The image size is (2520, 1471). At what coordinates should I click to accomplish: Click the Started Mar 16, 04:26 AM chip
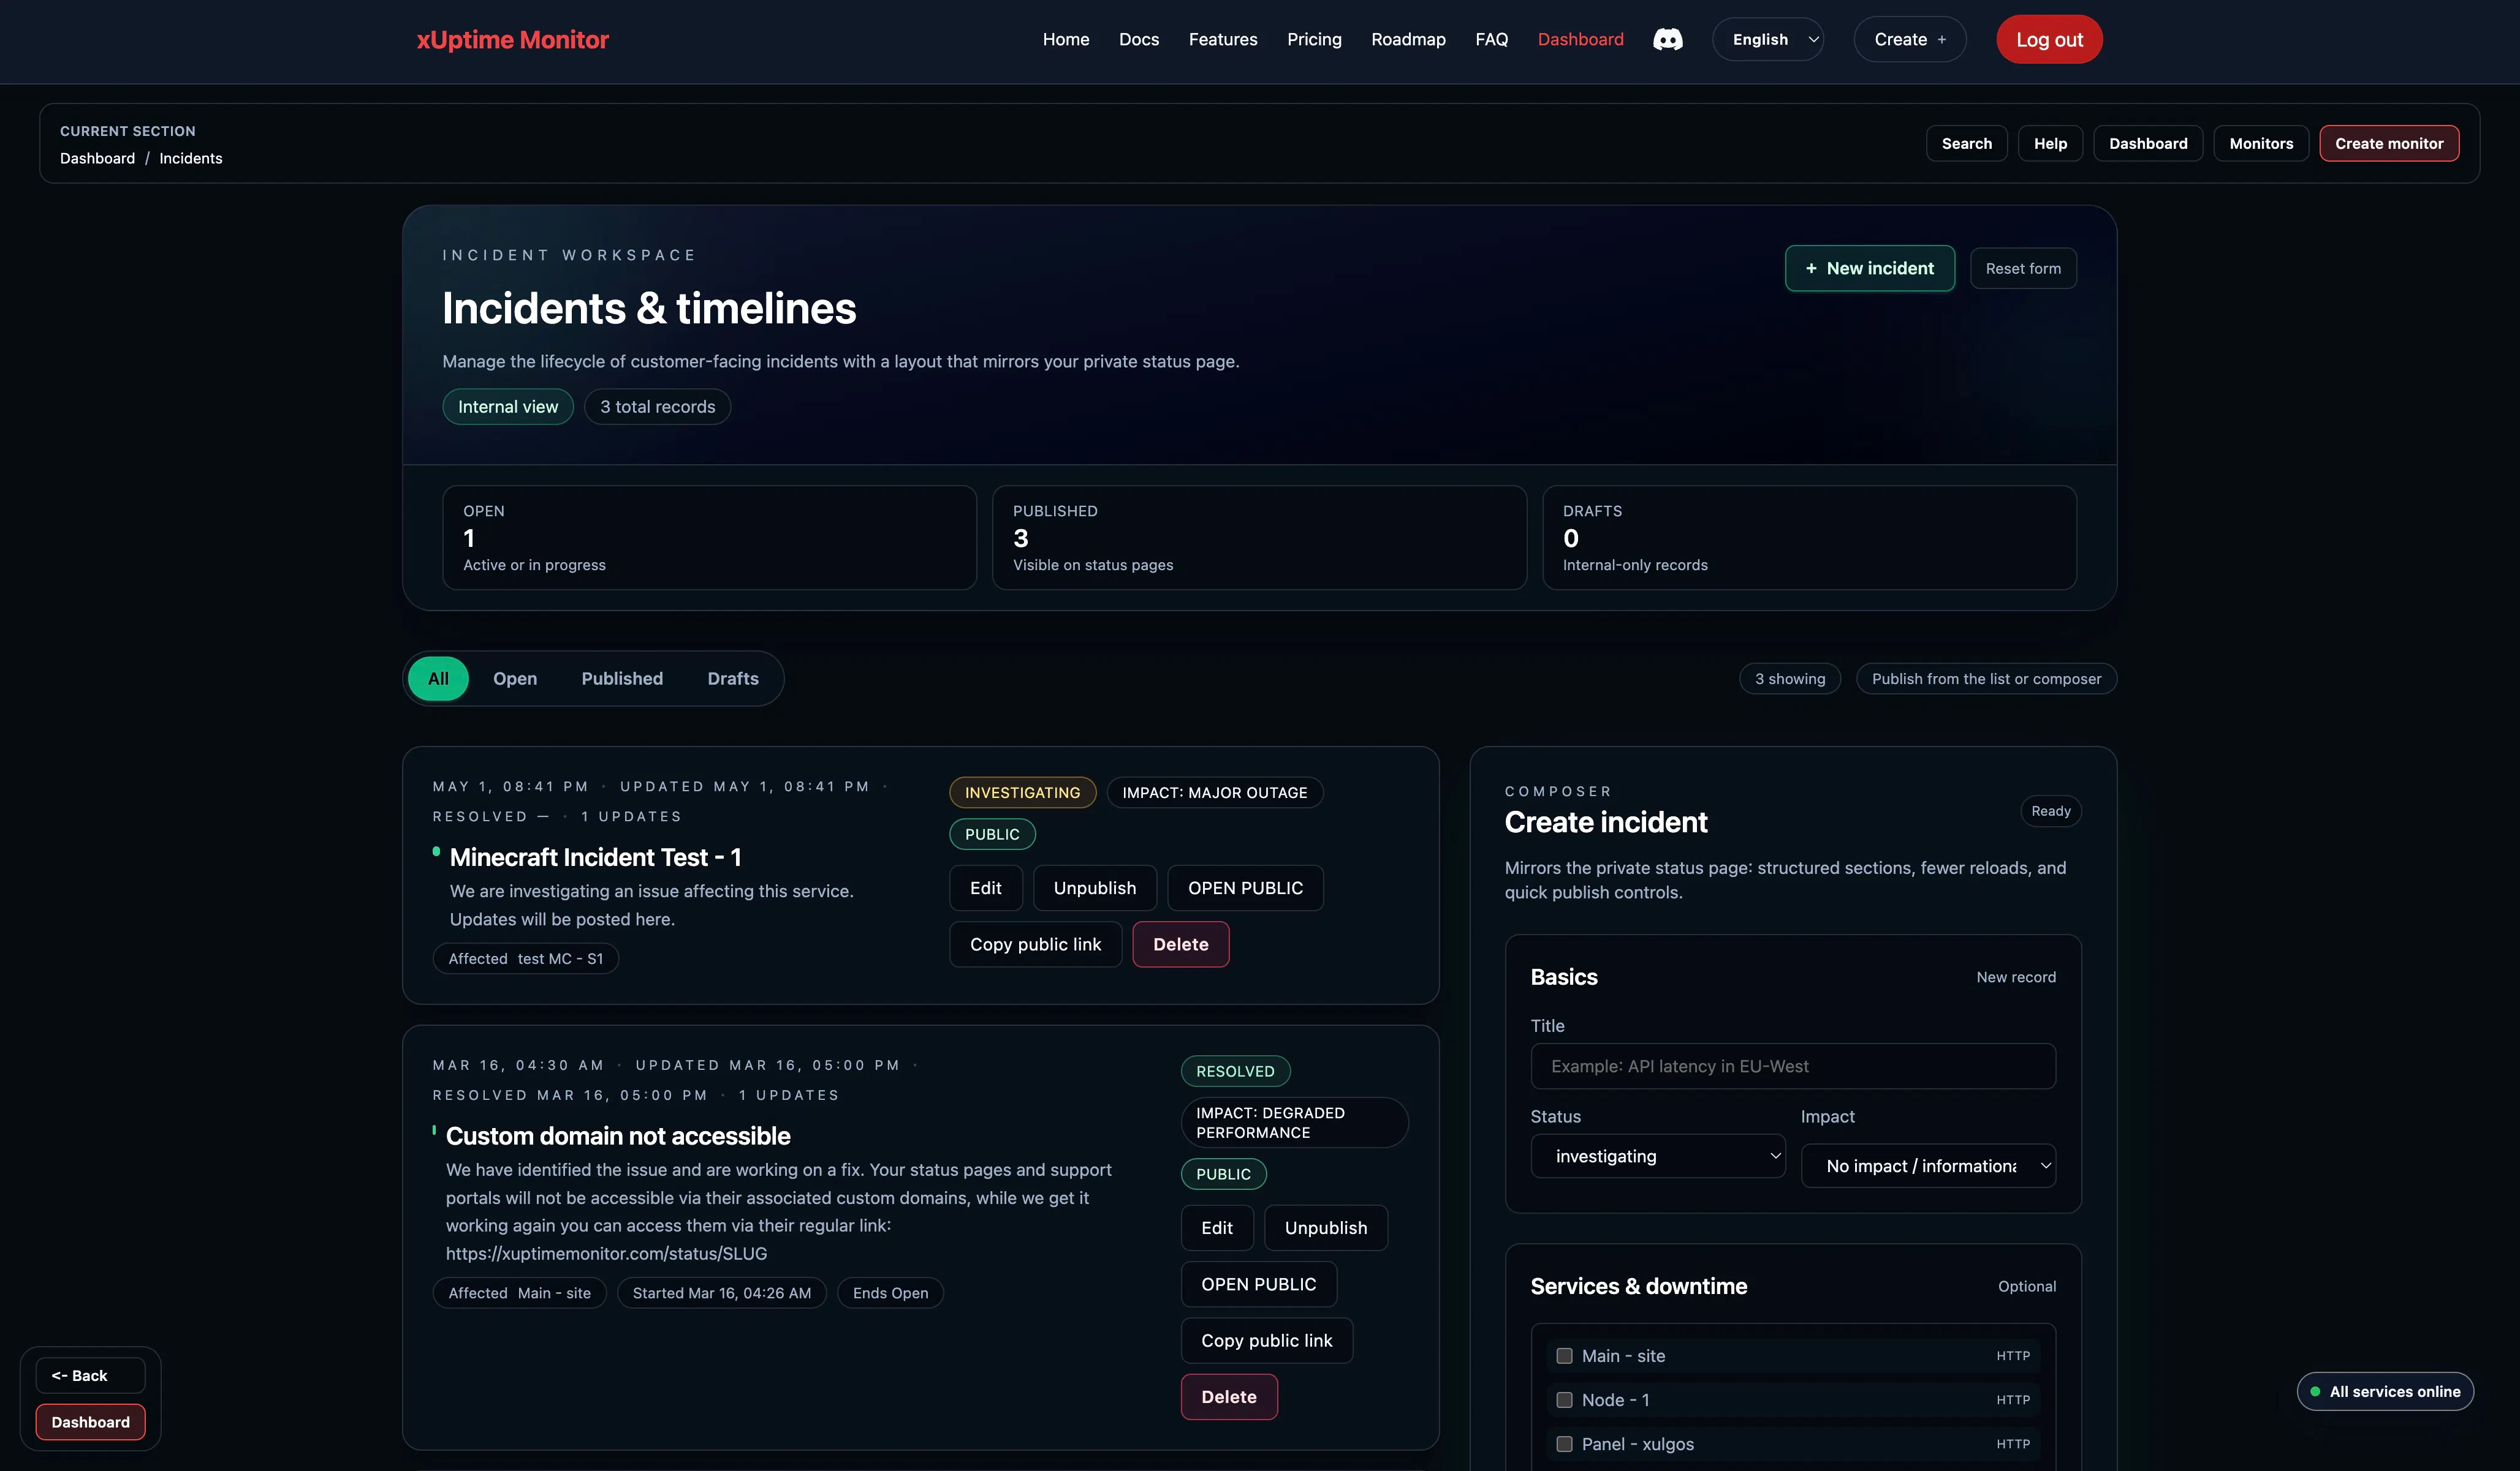click(721, 1293)
